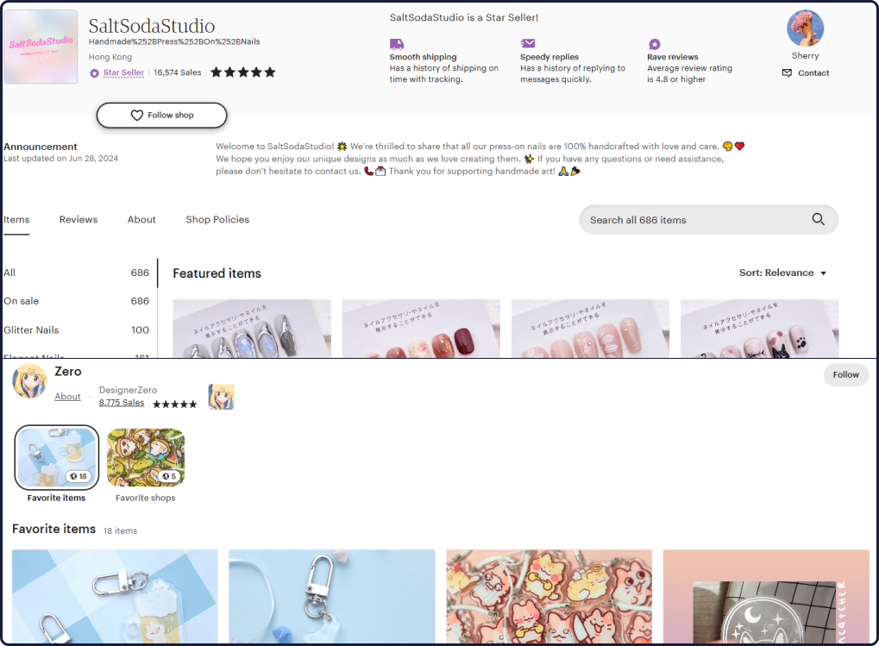This screenshot has height=646, width=879.
Task: Open the Star Seller link
Action: coord(123,72)
